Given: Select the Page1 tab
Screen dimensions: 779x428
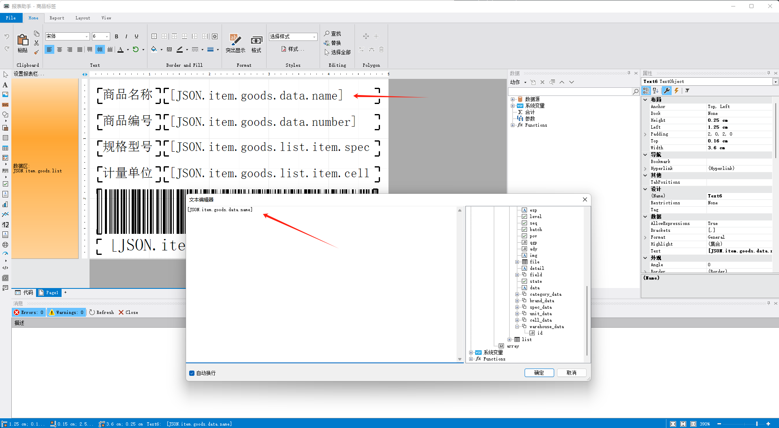Looking at the screenshot, I should tap(49, 292).
